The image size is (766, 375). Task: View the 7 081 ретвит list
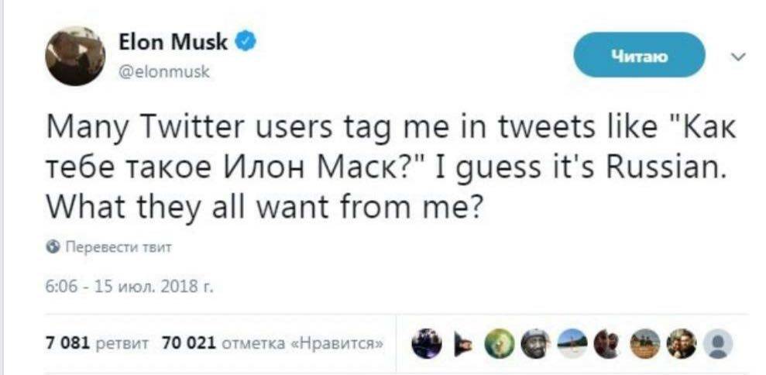click(x=98, y=344)
